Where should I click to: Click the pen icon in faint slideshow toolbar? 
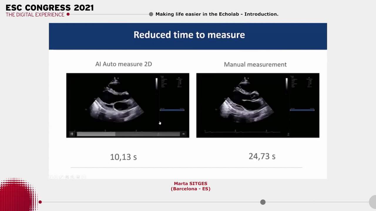tap(61, 177)
